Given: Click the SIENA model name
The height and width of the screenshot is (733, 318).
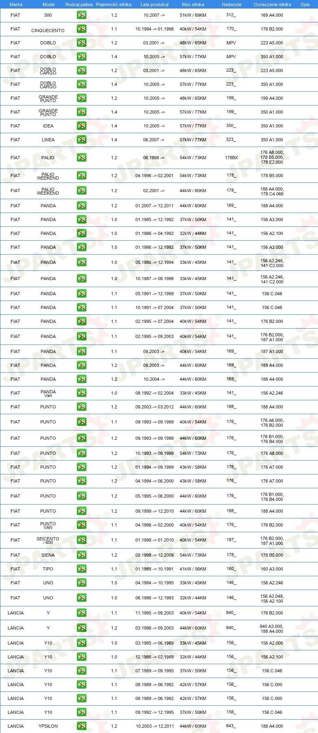Looking at the screenshot, I should point(48,555).
